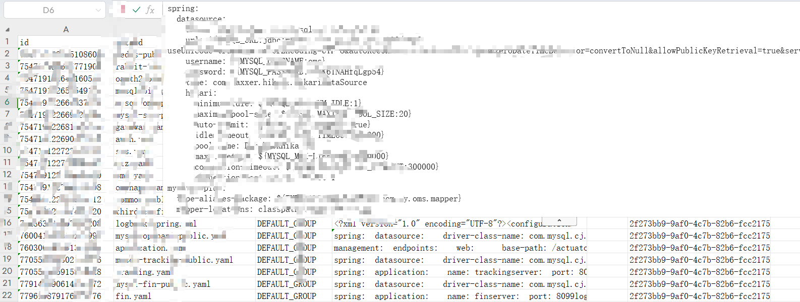The height and width of the screenshot is (302, 800).
Task: Click the cell starting with management: endpoints:
Action: click(x=460, y=248)
